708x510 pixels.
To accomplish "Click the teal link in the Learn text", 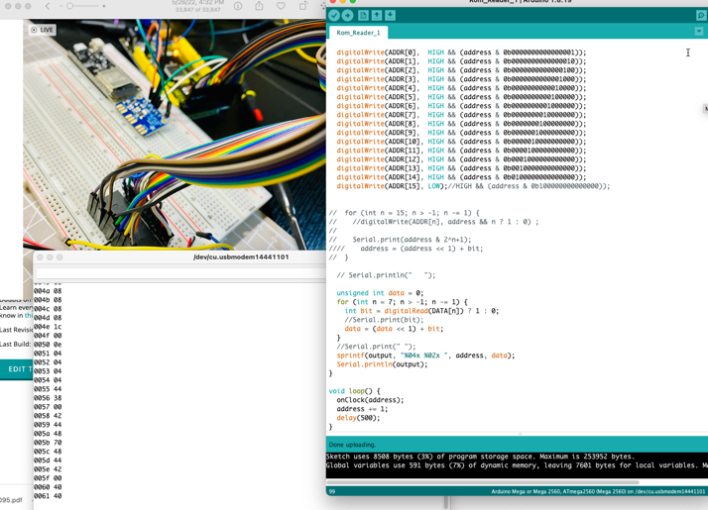I will 30,316.
